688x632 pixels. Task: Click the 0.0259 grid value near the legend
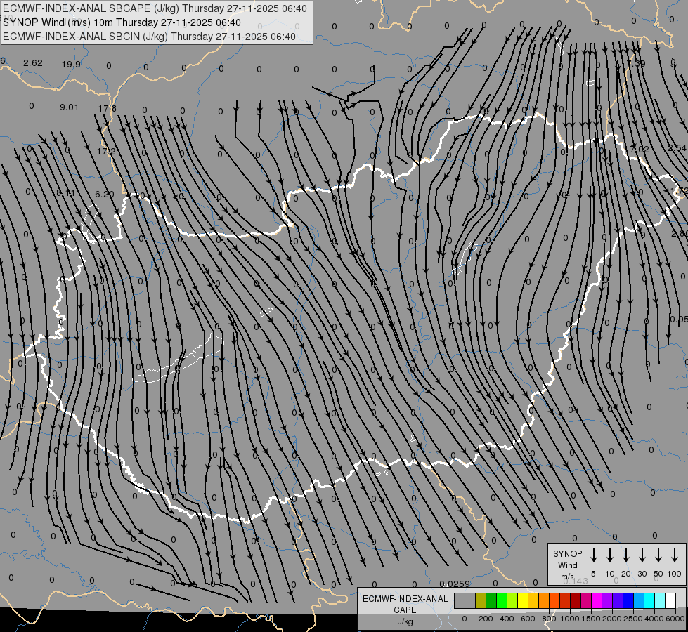click(x=455, y=584)
